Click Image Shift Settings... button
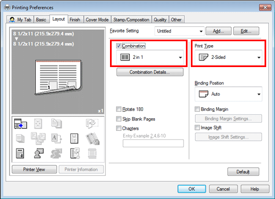This screenshot has width=275, height=199. click(x=228, y=137)
